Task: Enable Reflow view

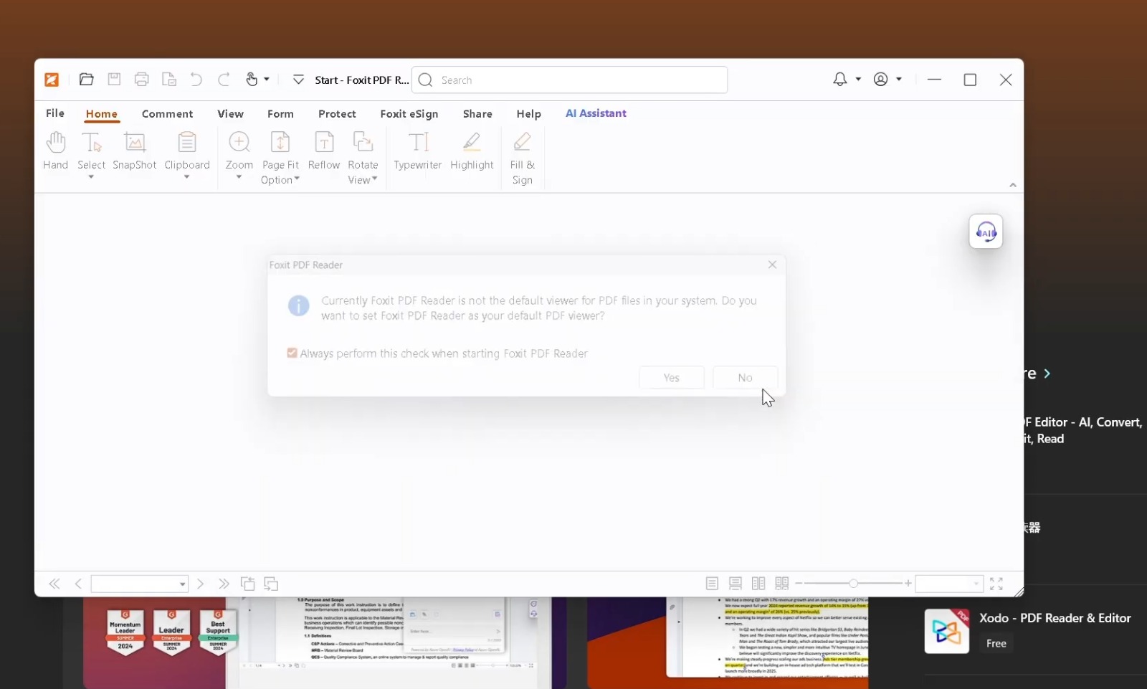Action: coord(324,151)
